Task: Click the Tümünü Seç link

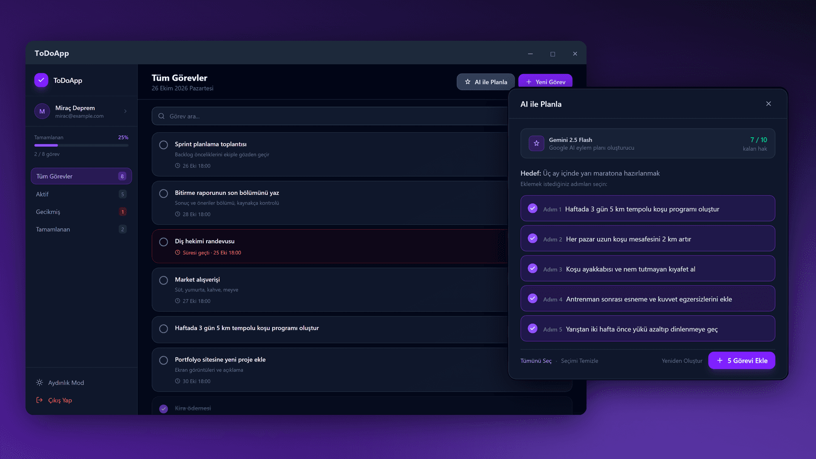Action: pos(536,361)
